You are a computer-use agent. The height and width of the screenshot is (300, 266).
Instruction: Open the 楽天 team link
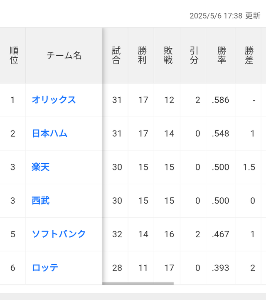click(41, 167)
